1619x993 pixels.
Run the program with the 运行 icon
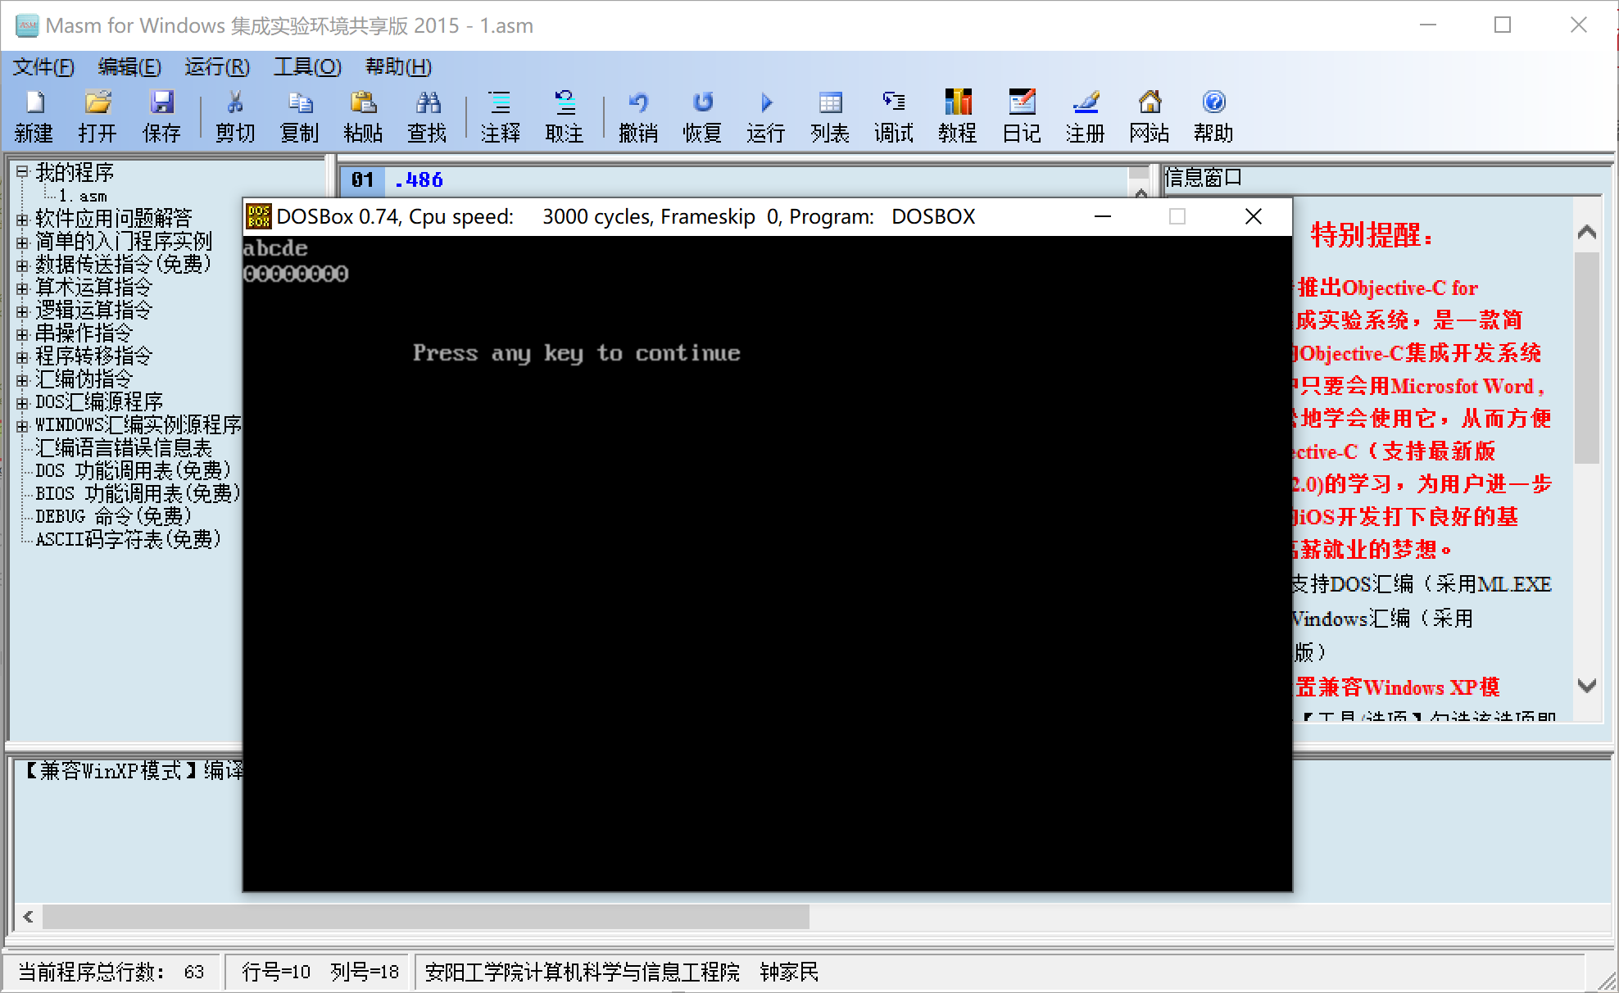click(x=764, y=115)
